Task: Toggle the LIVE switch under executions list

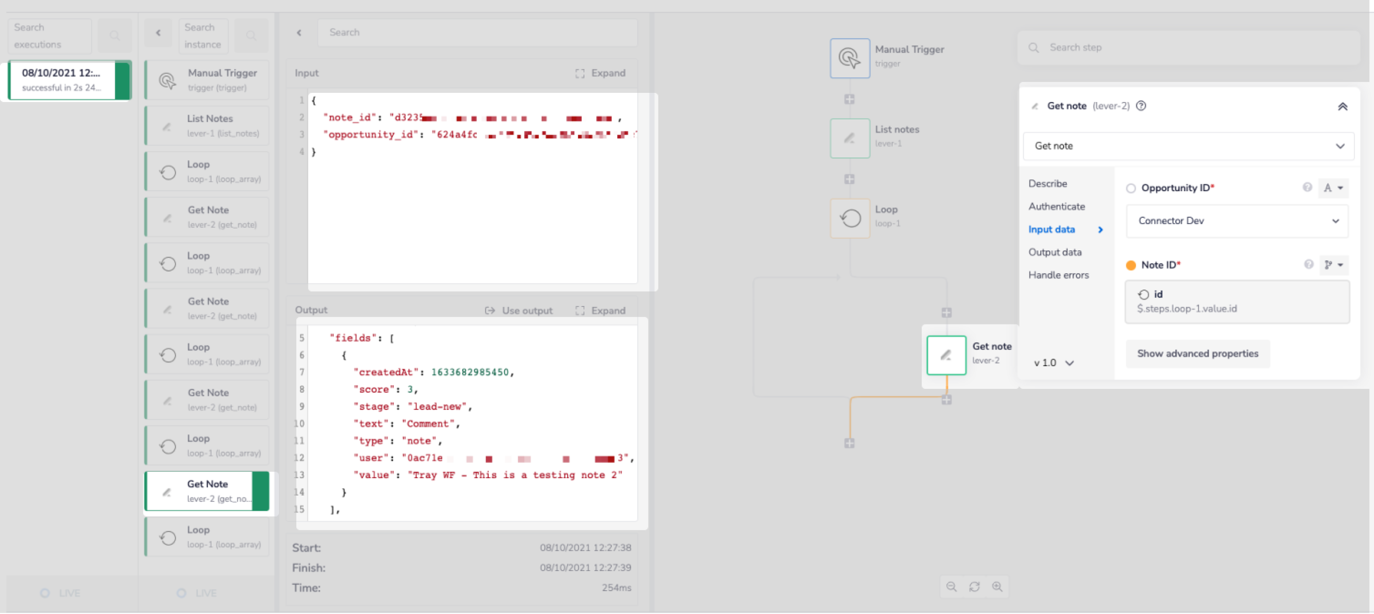Action: [45, 592]
